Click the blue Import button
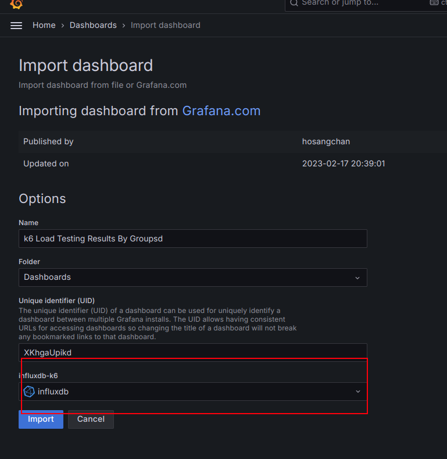 pos(41,419)
